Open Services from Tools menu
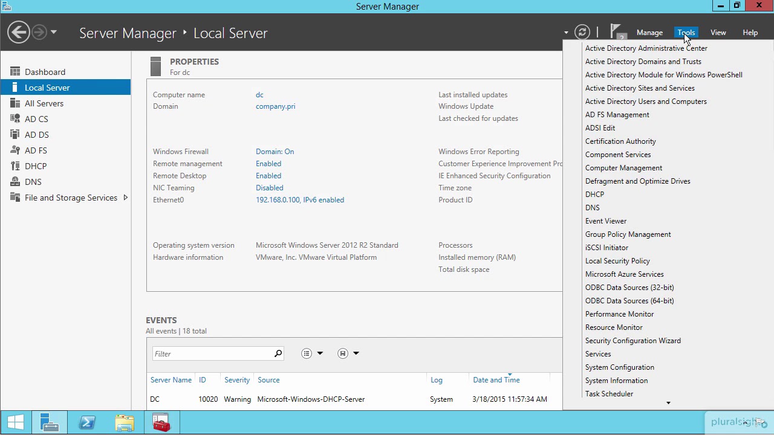The image size is (774, 435). tap(598, 354)
